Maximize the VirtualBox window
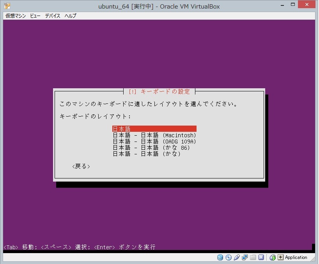 (x=293, y=4)
